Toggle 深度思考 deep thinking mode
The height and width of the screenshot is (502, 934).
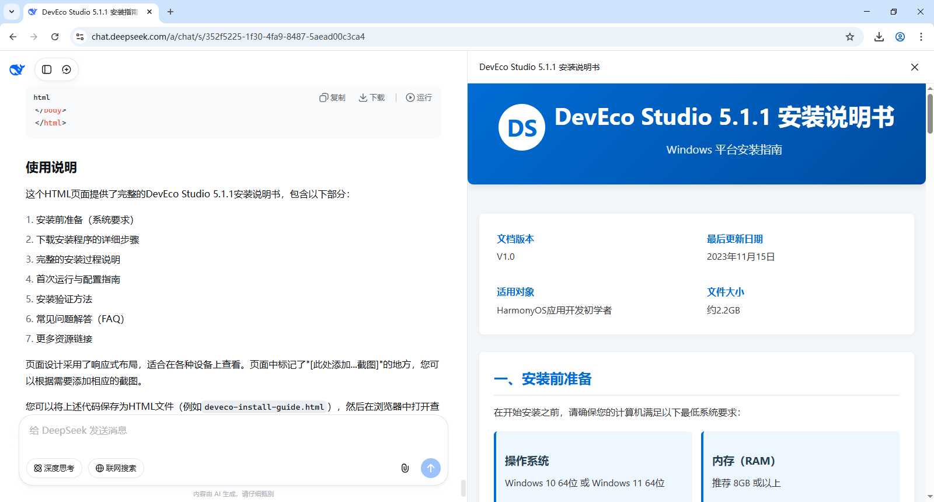[x=54, y=468]
